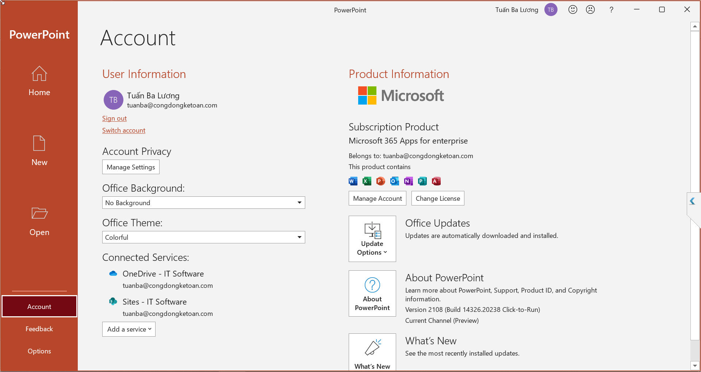Image resolution: width=701 pixels, height=372 pixels.
Task: Expand the side panel chevron arrow
Action: (x=692, y=201)
